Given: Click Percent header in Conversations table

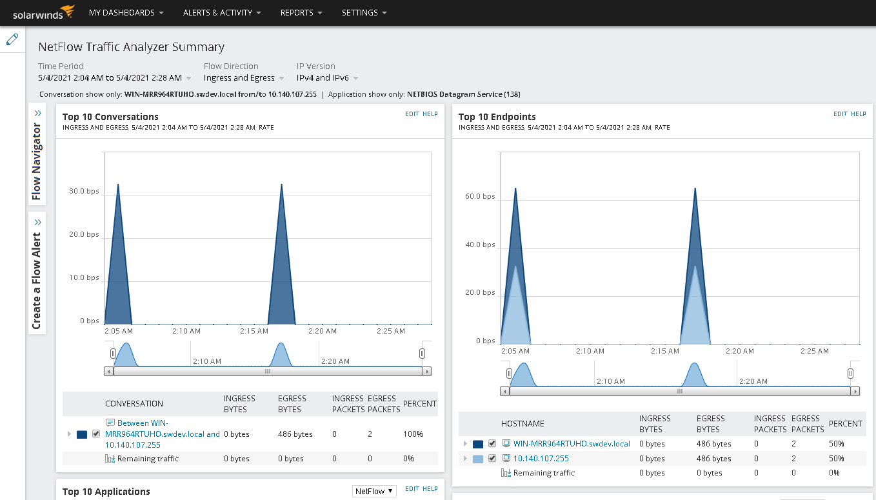Looking at the screenshot, I should [x=420, y=404].
